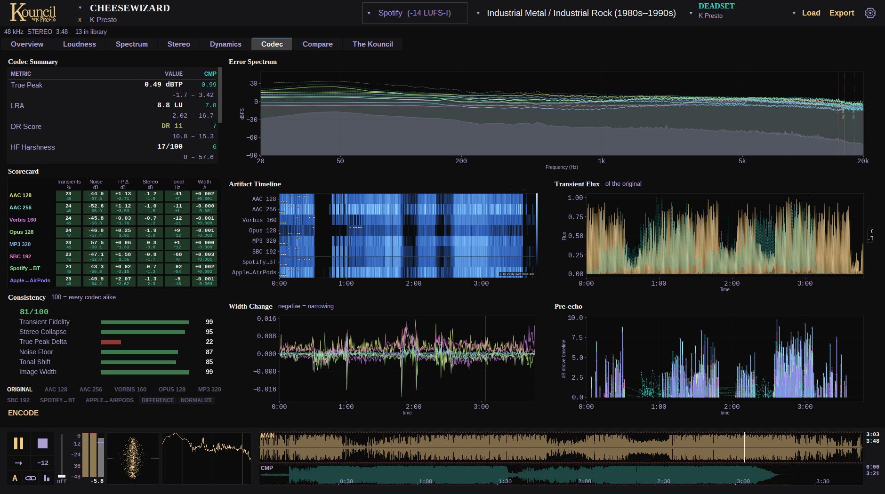This screenshot has height=494, width=885.
Task: Toggle the AAC 256 audition source
Action: pos(91,390)
